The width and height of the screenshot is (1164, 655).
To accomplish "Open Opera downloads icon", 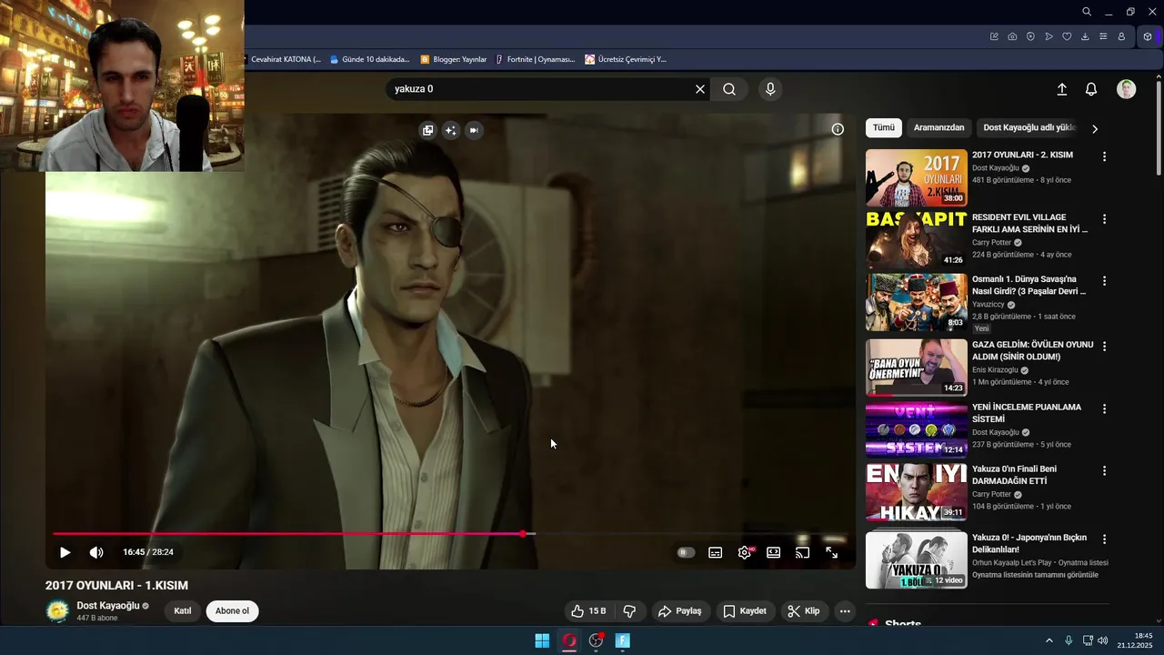I will coord(1085,36).
